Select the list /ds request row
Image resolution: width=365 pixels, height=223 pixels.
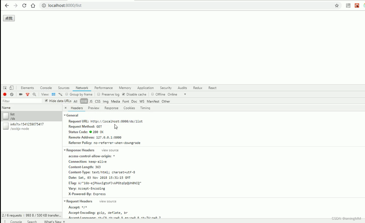coord(31,116)
